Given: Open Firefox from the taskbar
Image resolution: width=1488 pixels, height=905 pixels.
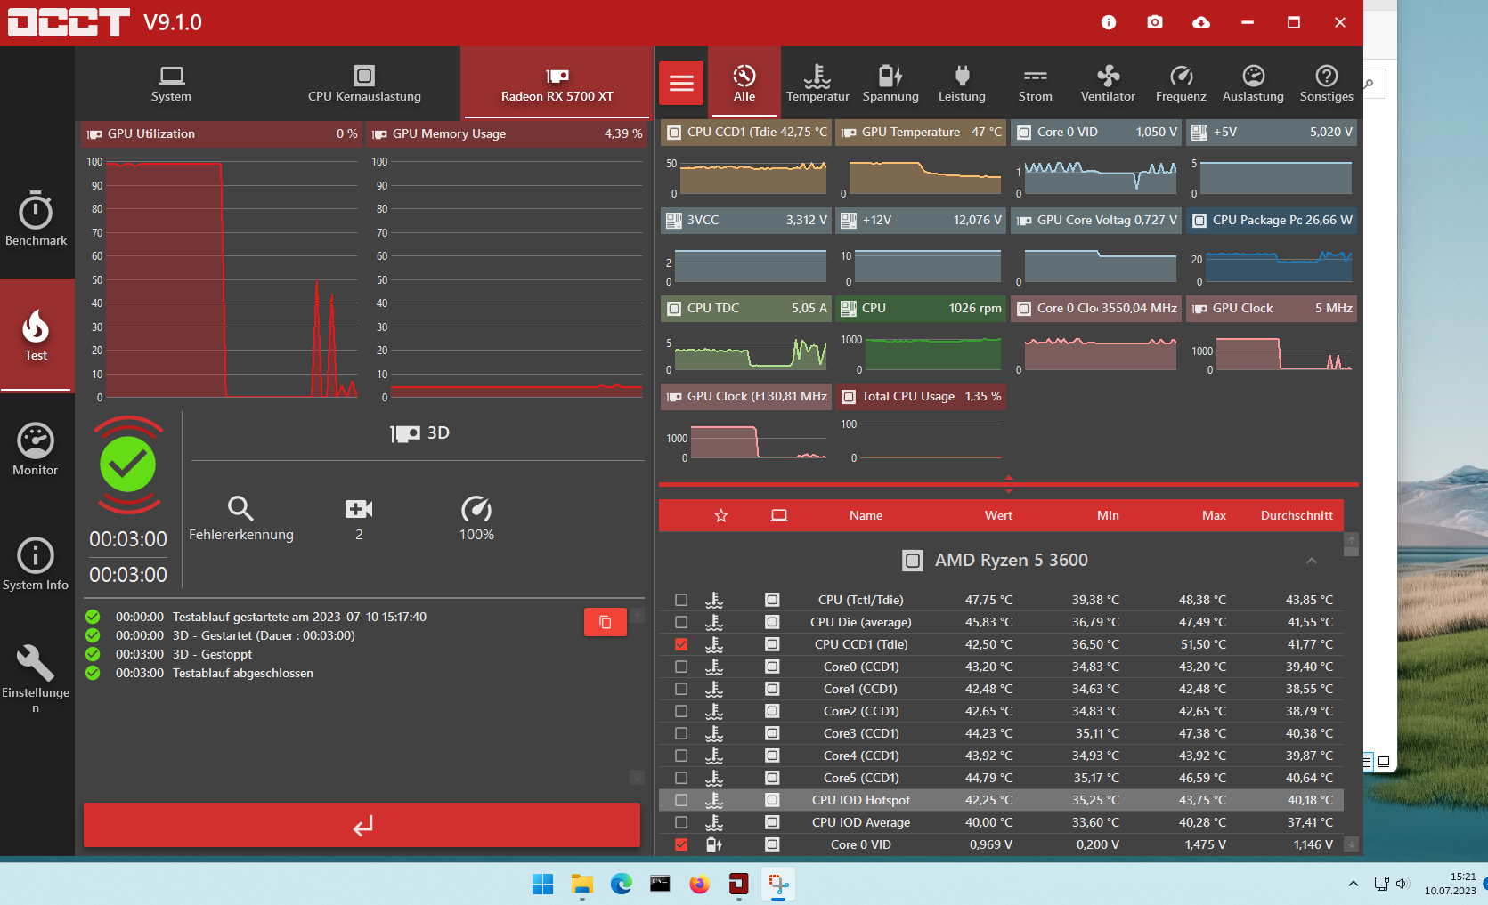Looking at the screenshot, I should coord(699,884).
